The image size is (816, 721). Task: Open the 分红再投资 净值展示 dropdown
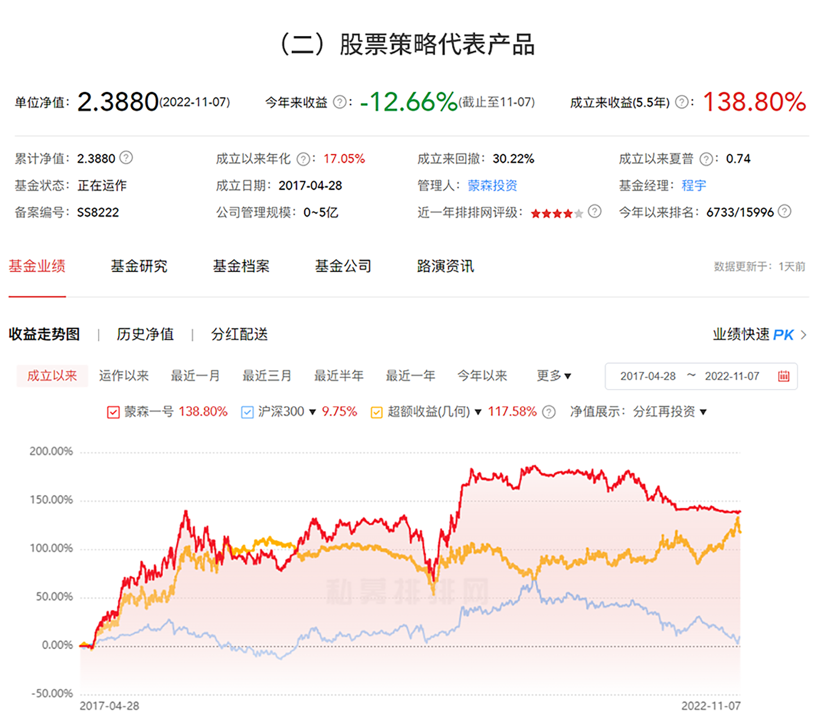point(669,412)
